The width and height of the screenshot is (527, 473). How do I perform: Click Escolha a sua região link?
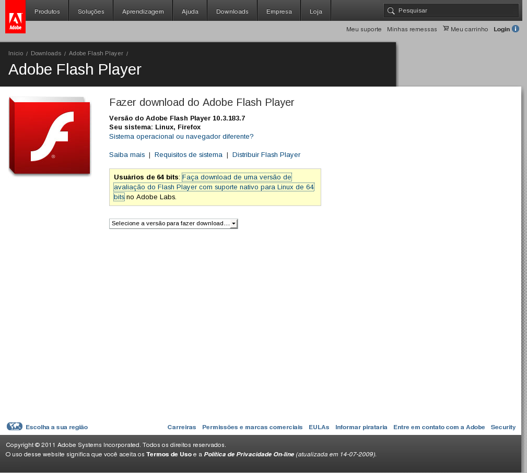pos(56,427)
